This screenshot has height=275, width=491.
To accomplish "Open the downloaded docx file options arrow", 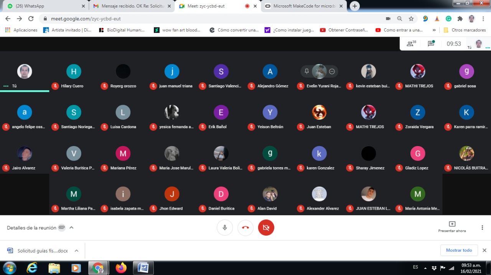I will (76, 251).
